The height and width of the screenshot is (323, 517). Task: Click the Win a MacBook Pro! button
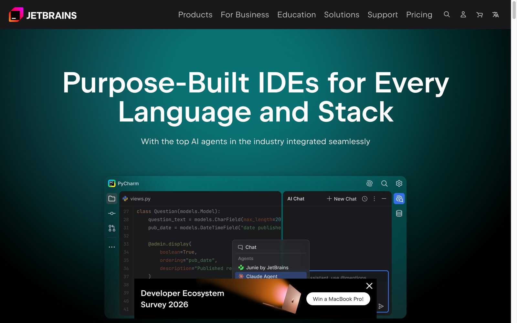click(x=338, y=299)
